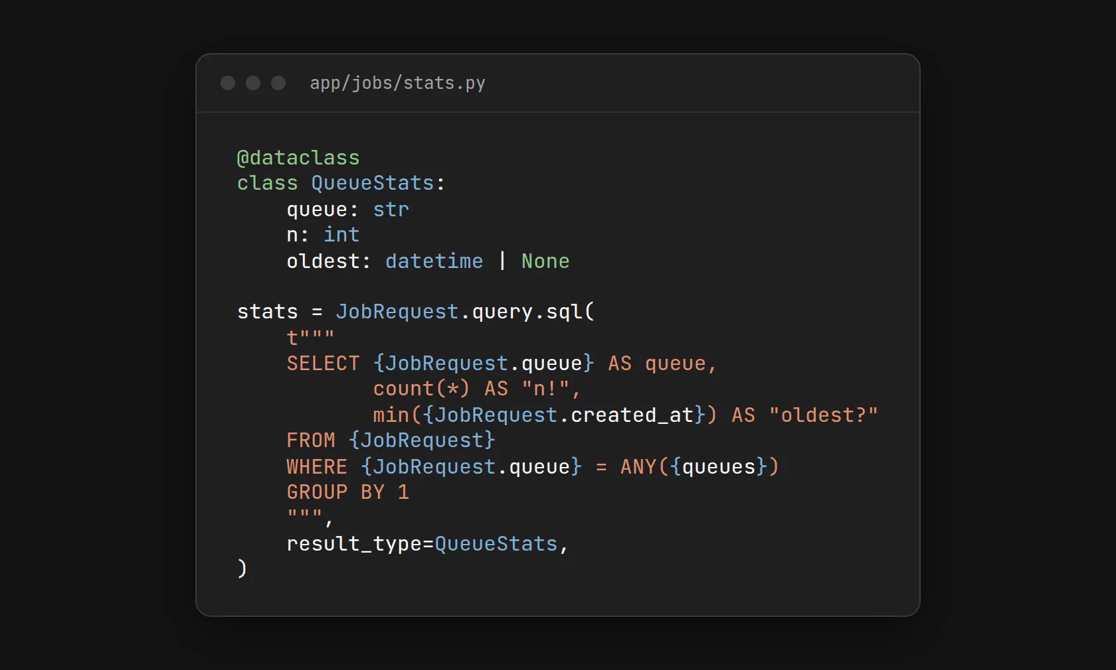1116x670 pixels.
Task: Click the WHERE keyword
Action: (x=317, y=467)
